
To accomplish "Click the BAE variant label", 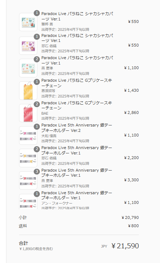I will coord(45,113).
